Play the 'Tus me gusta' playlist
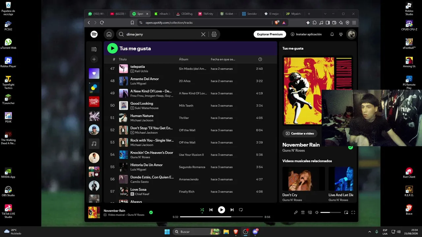 click(x=112, y=48)
